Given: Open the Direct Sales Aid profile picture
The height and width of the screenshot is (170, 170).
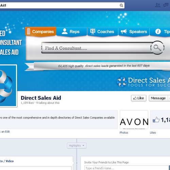Looking at the screenshot, I should [x=8, y=86].
